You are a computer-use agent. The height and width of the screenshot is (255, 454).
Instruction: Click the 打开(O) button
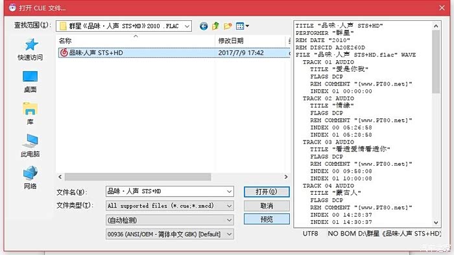[x=267, y=192]
